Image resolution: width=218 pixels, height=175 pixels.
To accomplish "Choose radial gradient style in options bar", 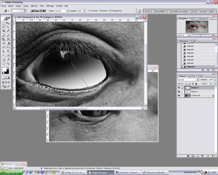I will (x=35, y=11).
